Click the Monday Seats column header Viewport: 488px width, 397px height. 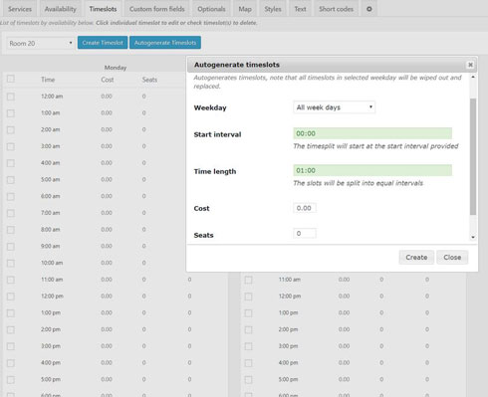pyautogui.click(x=149, y=80)
